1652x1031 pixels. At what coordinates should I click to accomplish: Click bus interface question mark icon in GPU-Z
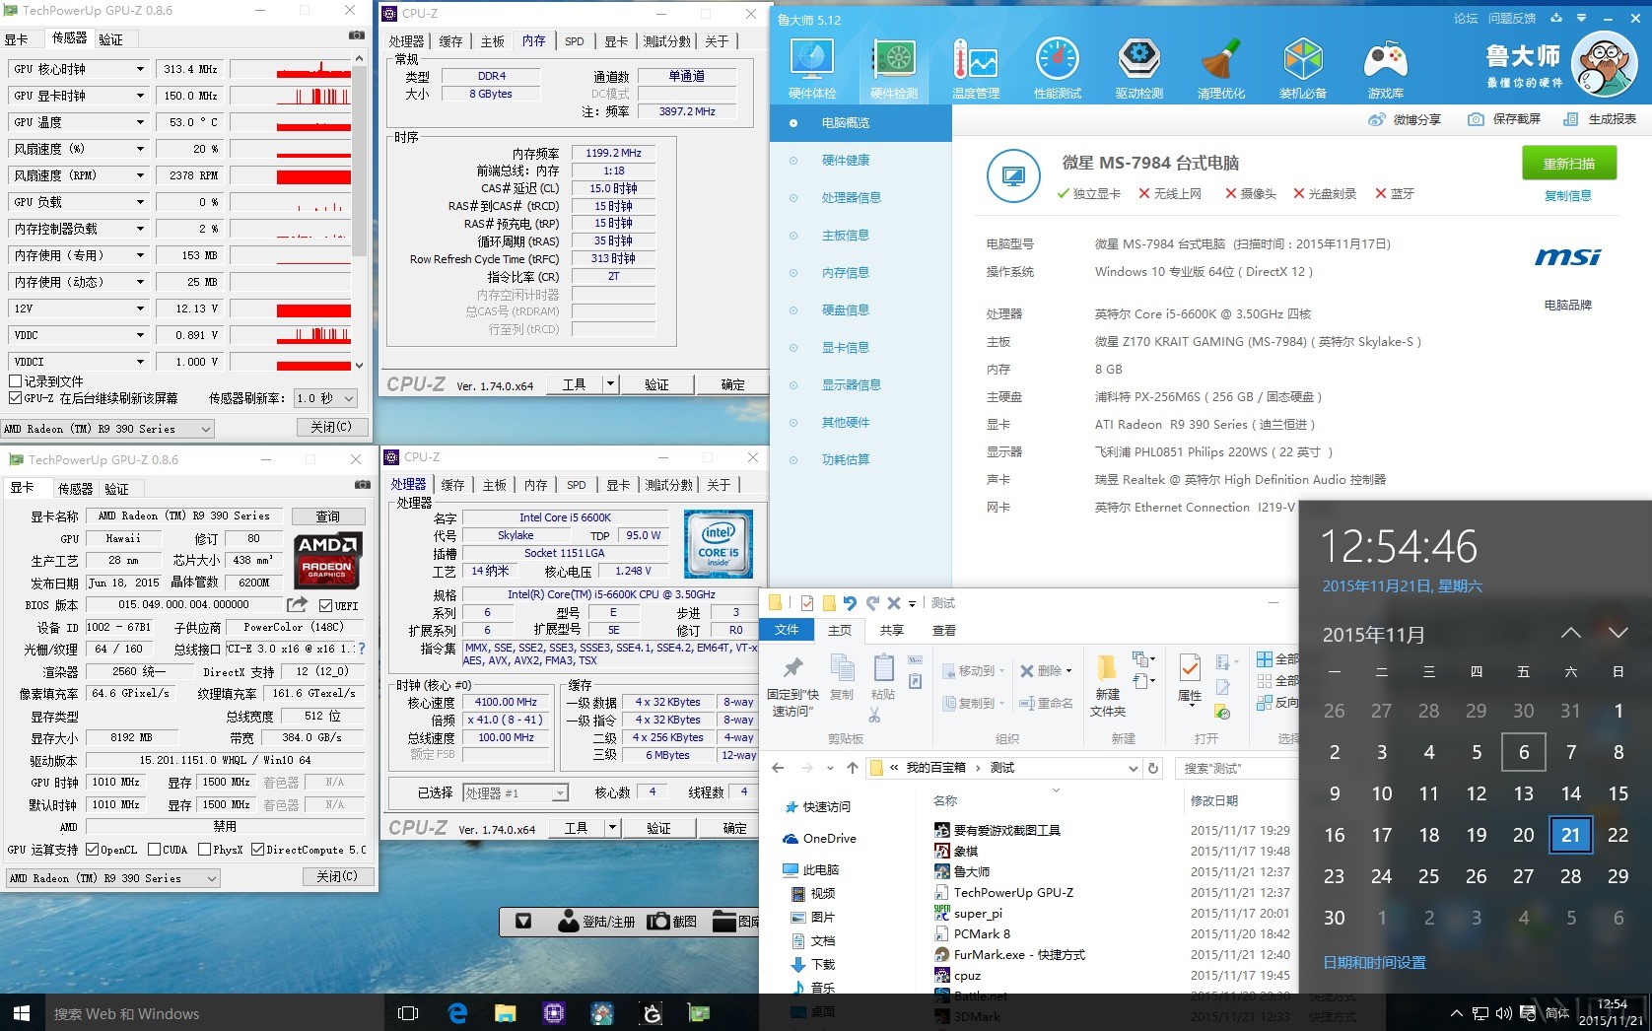coord(362,649)
